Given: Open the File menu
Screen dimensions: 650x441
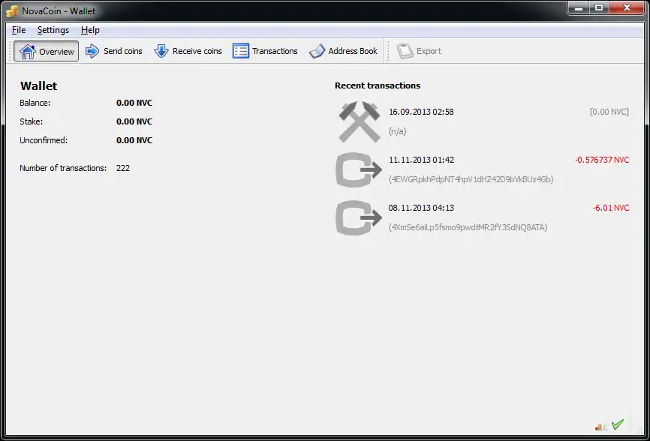Looking at the screenshot, I should point(19,30).
